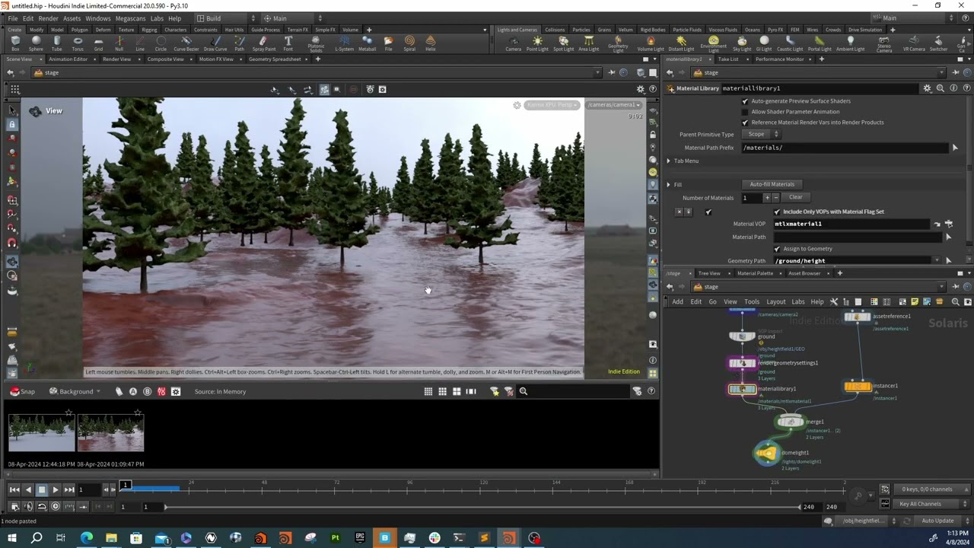This screenshot has height=548, width=974.
Task: Increase Number of Materials with plus
Action: 766,198
